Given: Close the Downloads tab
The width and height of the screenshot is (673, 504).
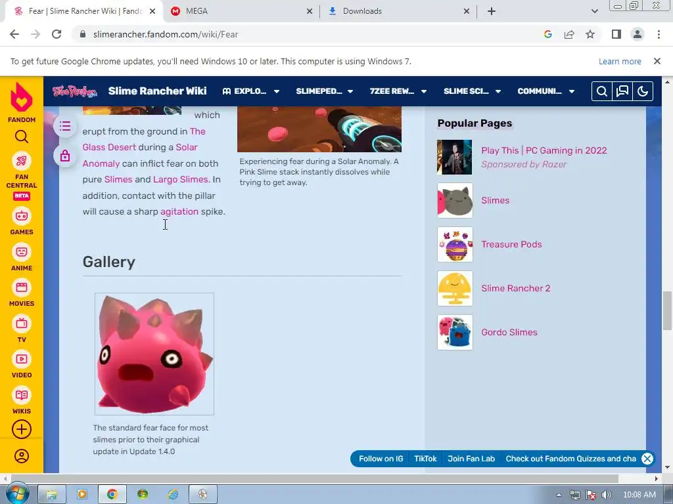Looking at the screenshot, I should (467, 11).
